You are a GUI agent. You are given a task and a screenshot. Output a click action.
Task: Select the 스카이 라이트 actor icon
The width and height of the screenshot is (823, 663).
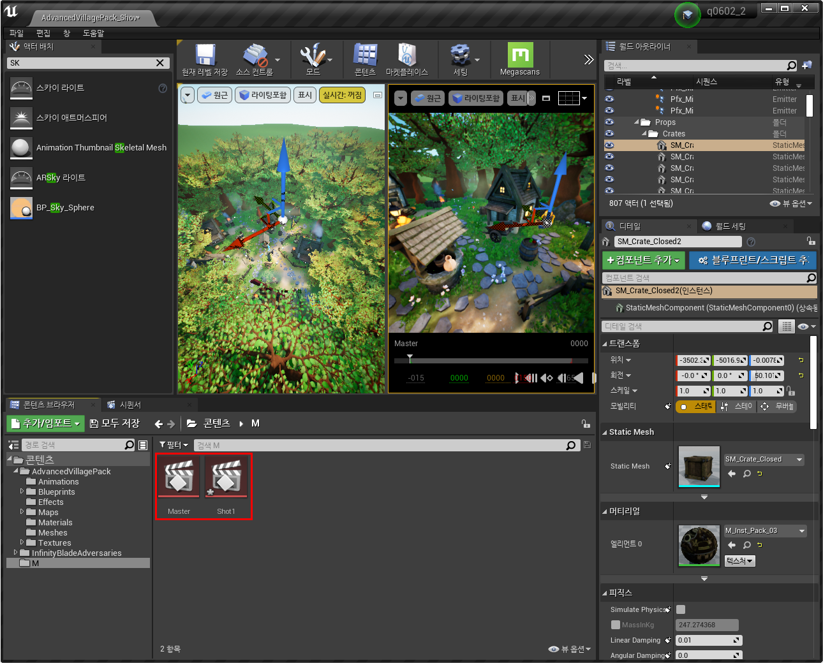point(21,88)
